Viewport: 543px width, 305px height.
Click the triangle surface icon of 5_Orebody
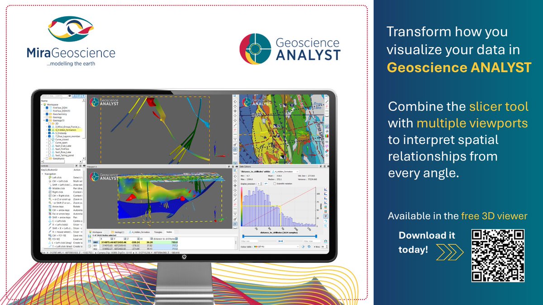click(53, 133)
